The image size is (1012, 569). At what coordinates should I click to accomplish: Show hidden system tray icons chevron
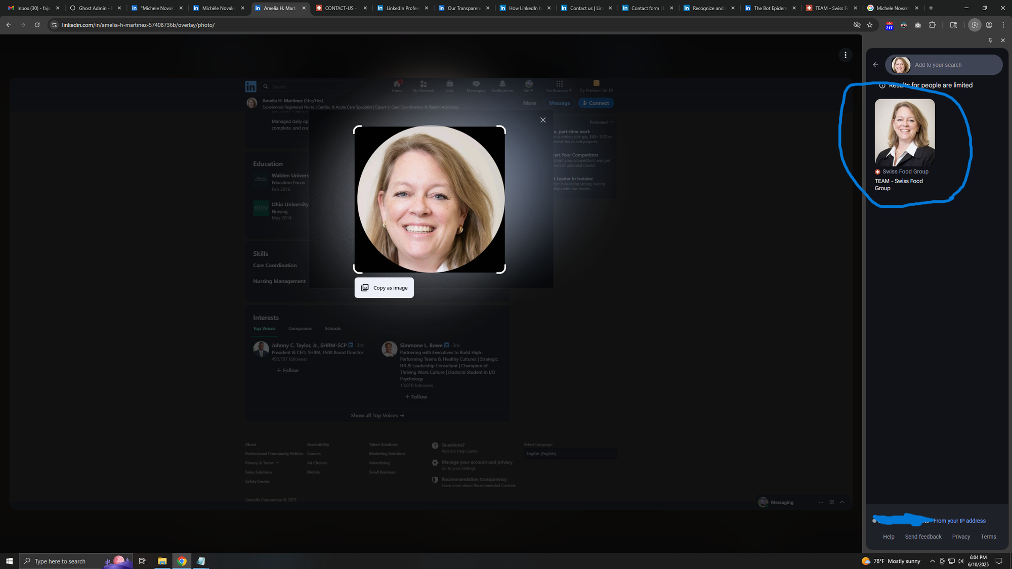[x=932, y=561]
